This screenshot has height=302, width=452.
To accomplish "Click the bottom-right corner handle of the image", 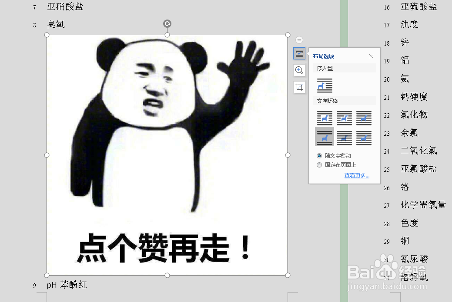I will (x=288, y=275).
